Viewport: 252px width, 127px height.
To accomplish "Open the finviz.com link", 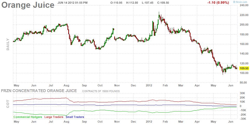I will tap(240, 2).
